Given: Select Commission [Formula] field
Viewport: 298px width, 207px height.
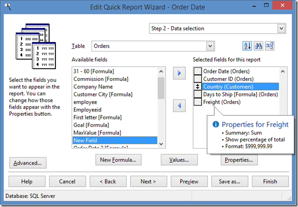Looking at the screenshot, I should coord(115,79).
